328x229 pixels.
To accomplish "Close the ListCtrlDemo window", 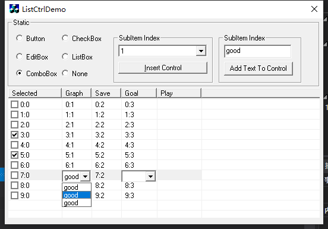I will tap(314, 9).
